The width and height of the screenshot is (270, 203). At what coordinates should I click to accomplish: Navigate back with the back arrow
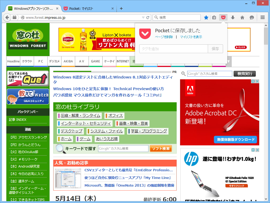tap(7, 17)
